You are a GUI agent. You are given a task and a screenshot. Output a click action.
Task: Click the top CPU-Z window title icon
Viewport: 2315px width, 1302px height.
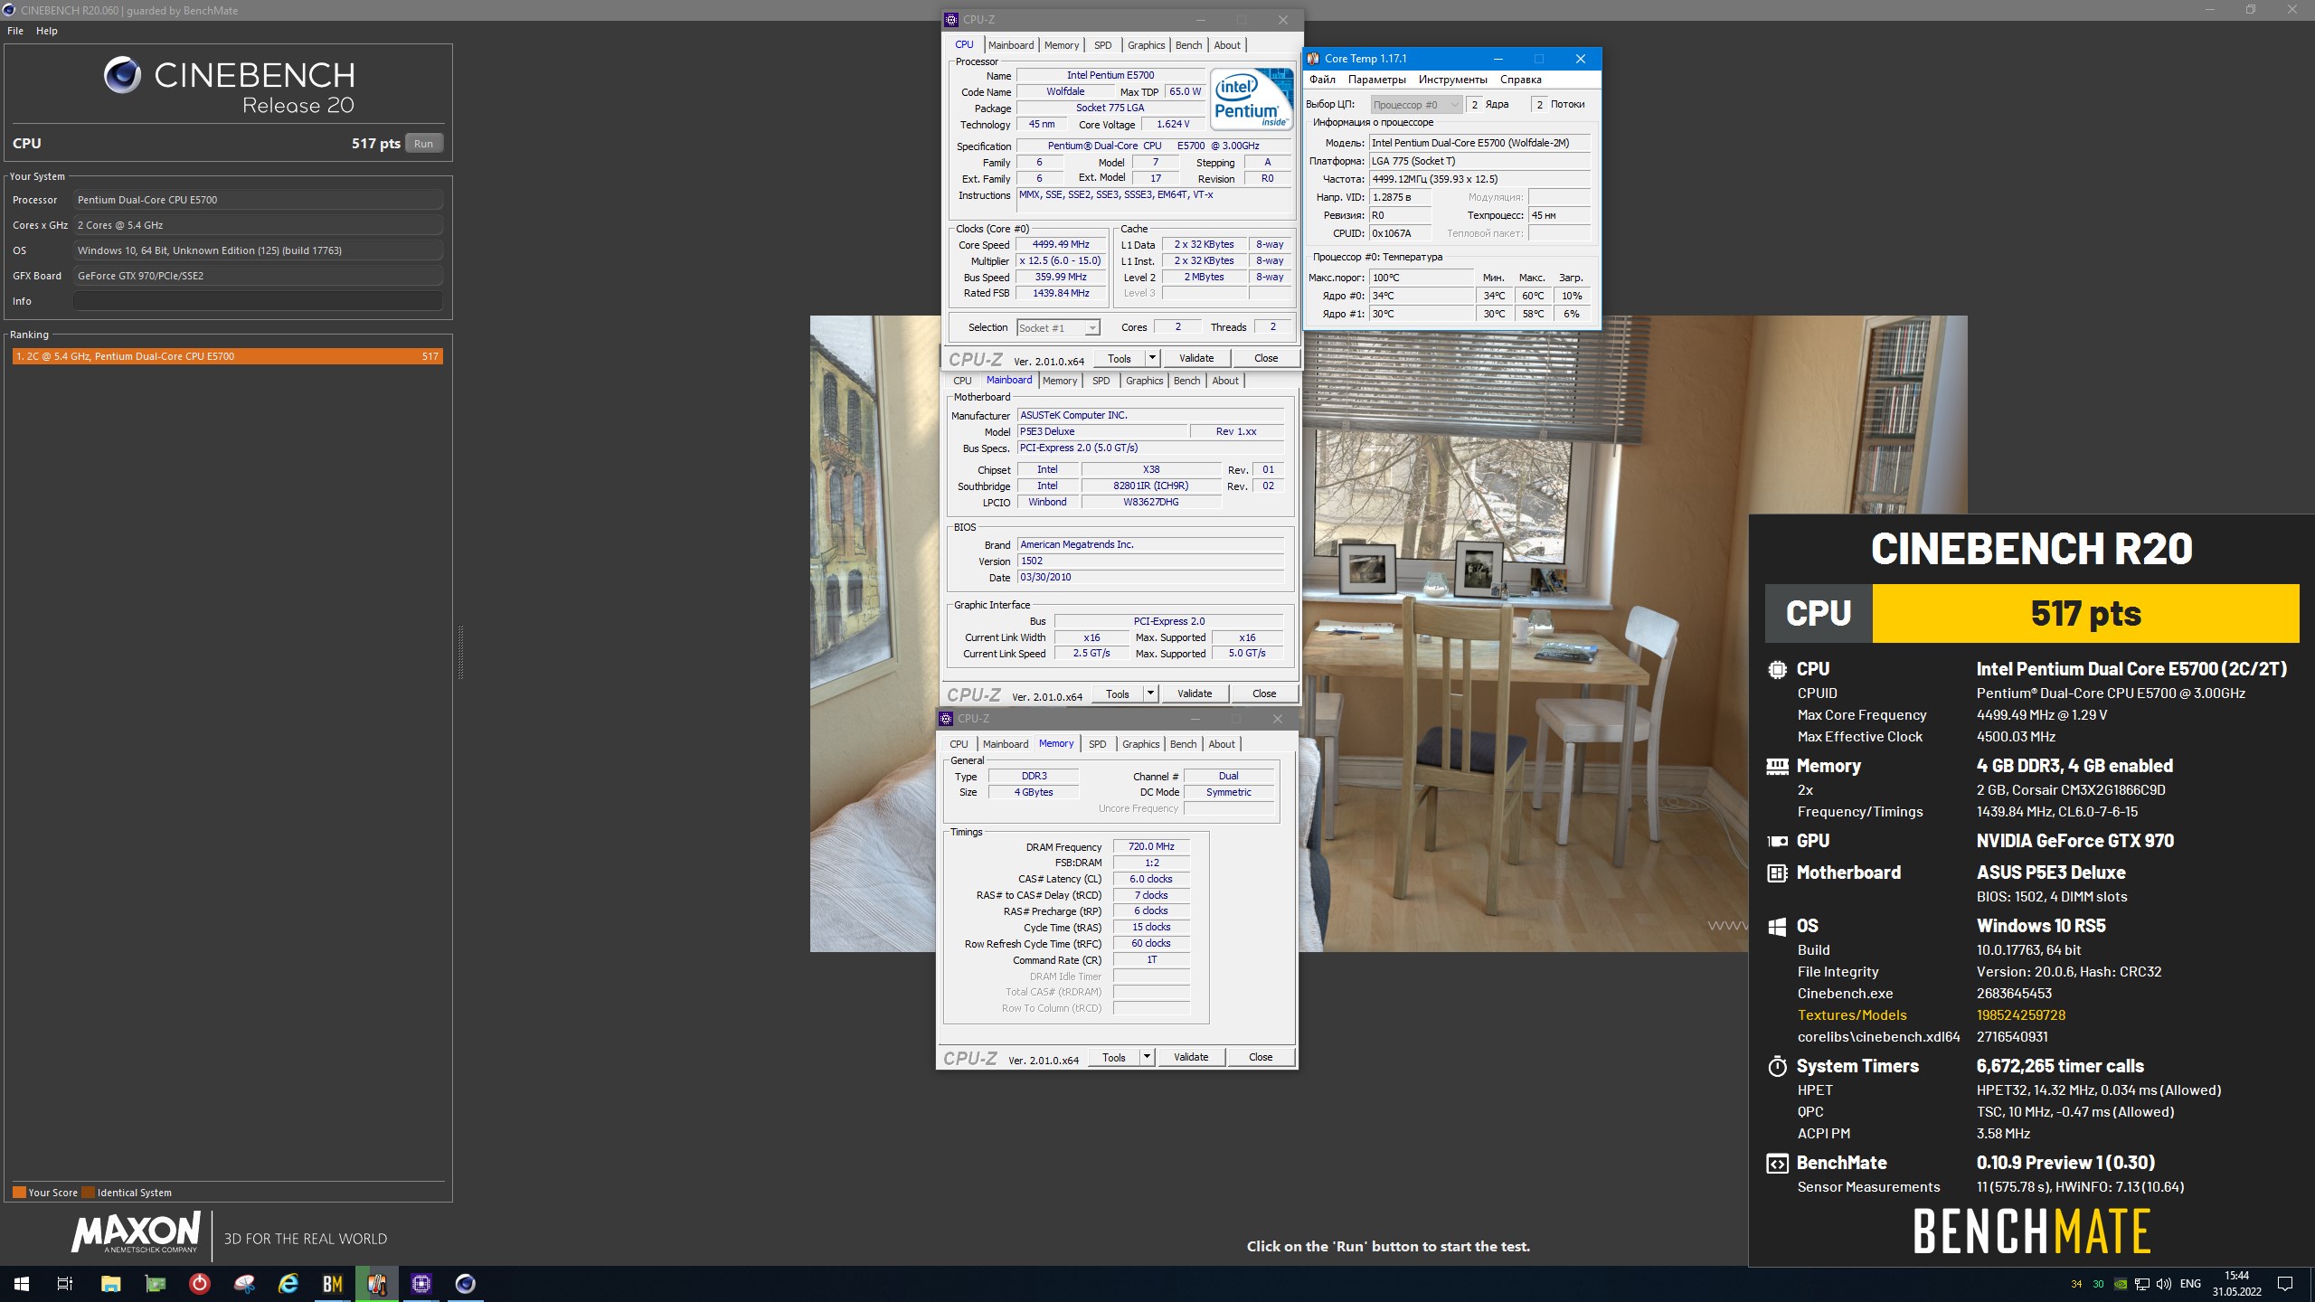coord(951,20)
